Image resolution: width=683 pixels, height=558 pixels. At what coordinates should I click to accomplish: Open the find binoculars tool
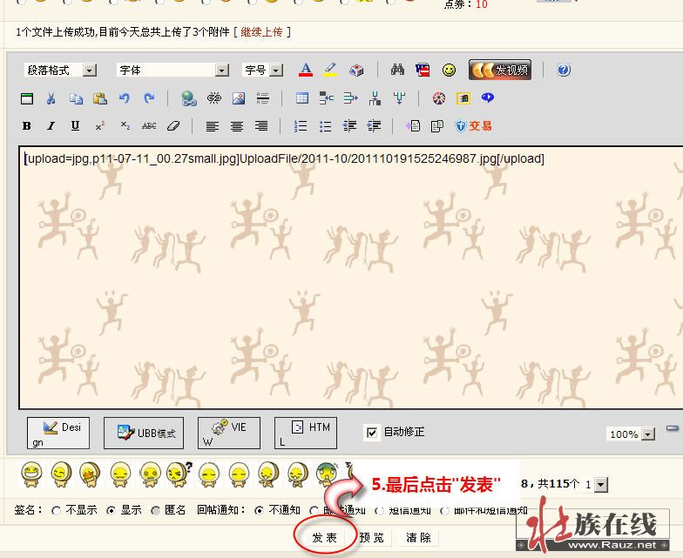click(x=398, y=70)
